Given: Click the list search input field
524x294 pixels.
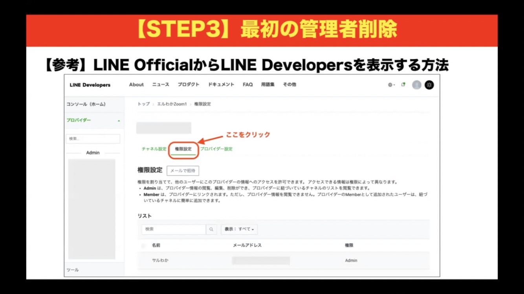Looking at the screenshot, I should pos(174,229).
